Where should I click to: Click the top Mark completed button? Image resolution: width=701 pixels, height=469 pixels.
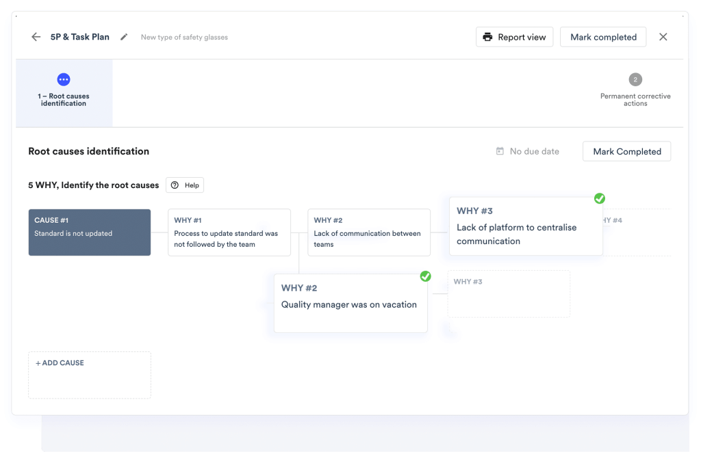[x=603, y=37]
